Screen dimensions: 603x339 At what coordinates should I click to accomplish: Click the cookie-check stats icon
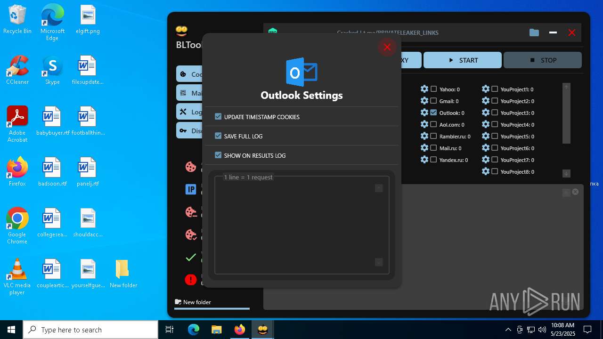point(190,234)
